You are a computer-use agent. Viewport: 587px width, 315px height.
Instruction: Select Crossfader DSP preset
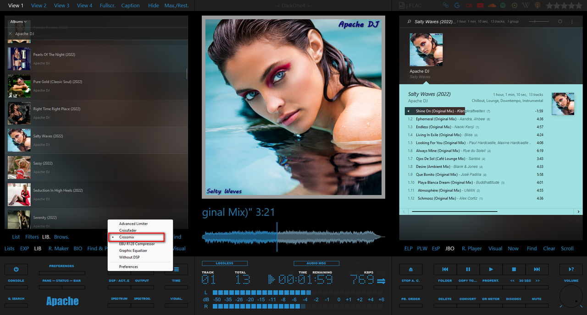(x=140, y=230)
